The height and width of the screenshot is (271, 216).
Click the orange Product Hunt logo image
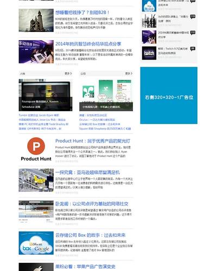36,149
